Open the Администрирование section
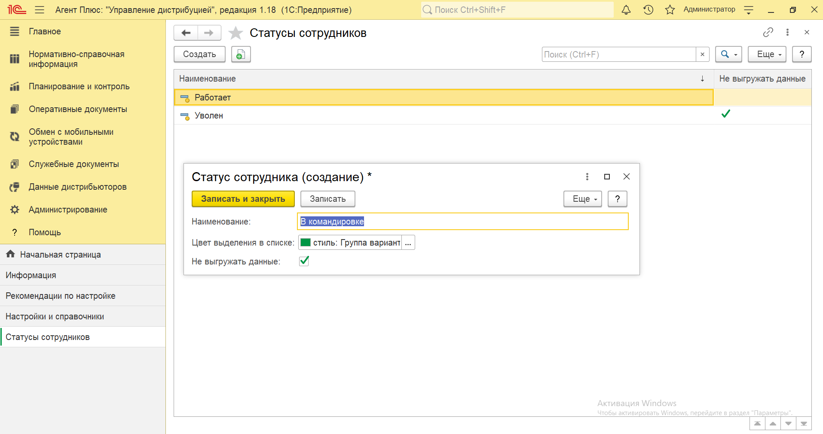 pos(68,209)
